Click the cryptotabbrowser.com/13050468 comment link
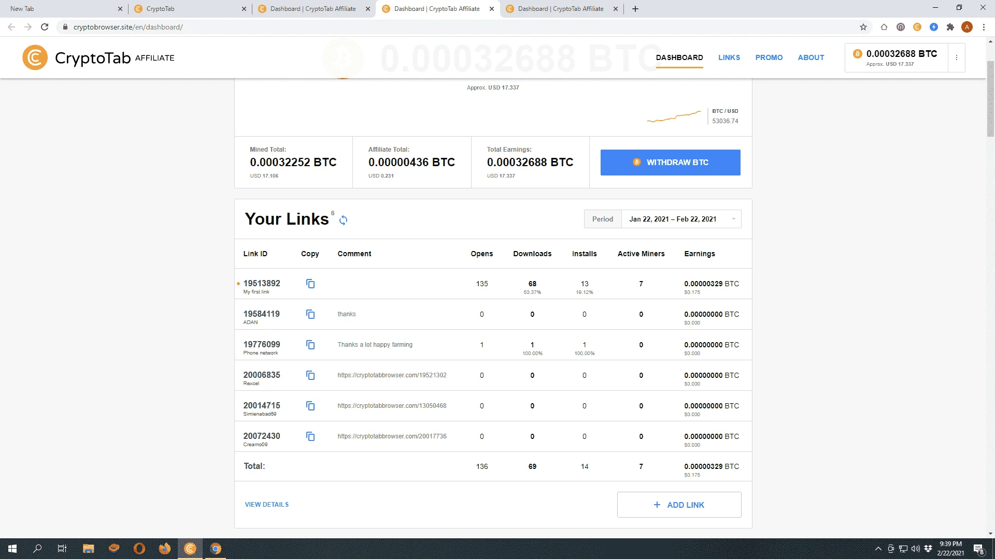The image size is (995, 559). coord(392,406)
